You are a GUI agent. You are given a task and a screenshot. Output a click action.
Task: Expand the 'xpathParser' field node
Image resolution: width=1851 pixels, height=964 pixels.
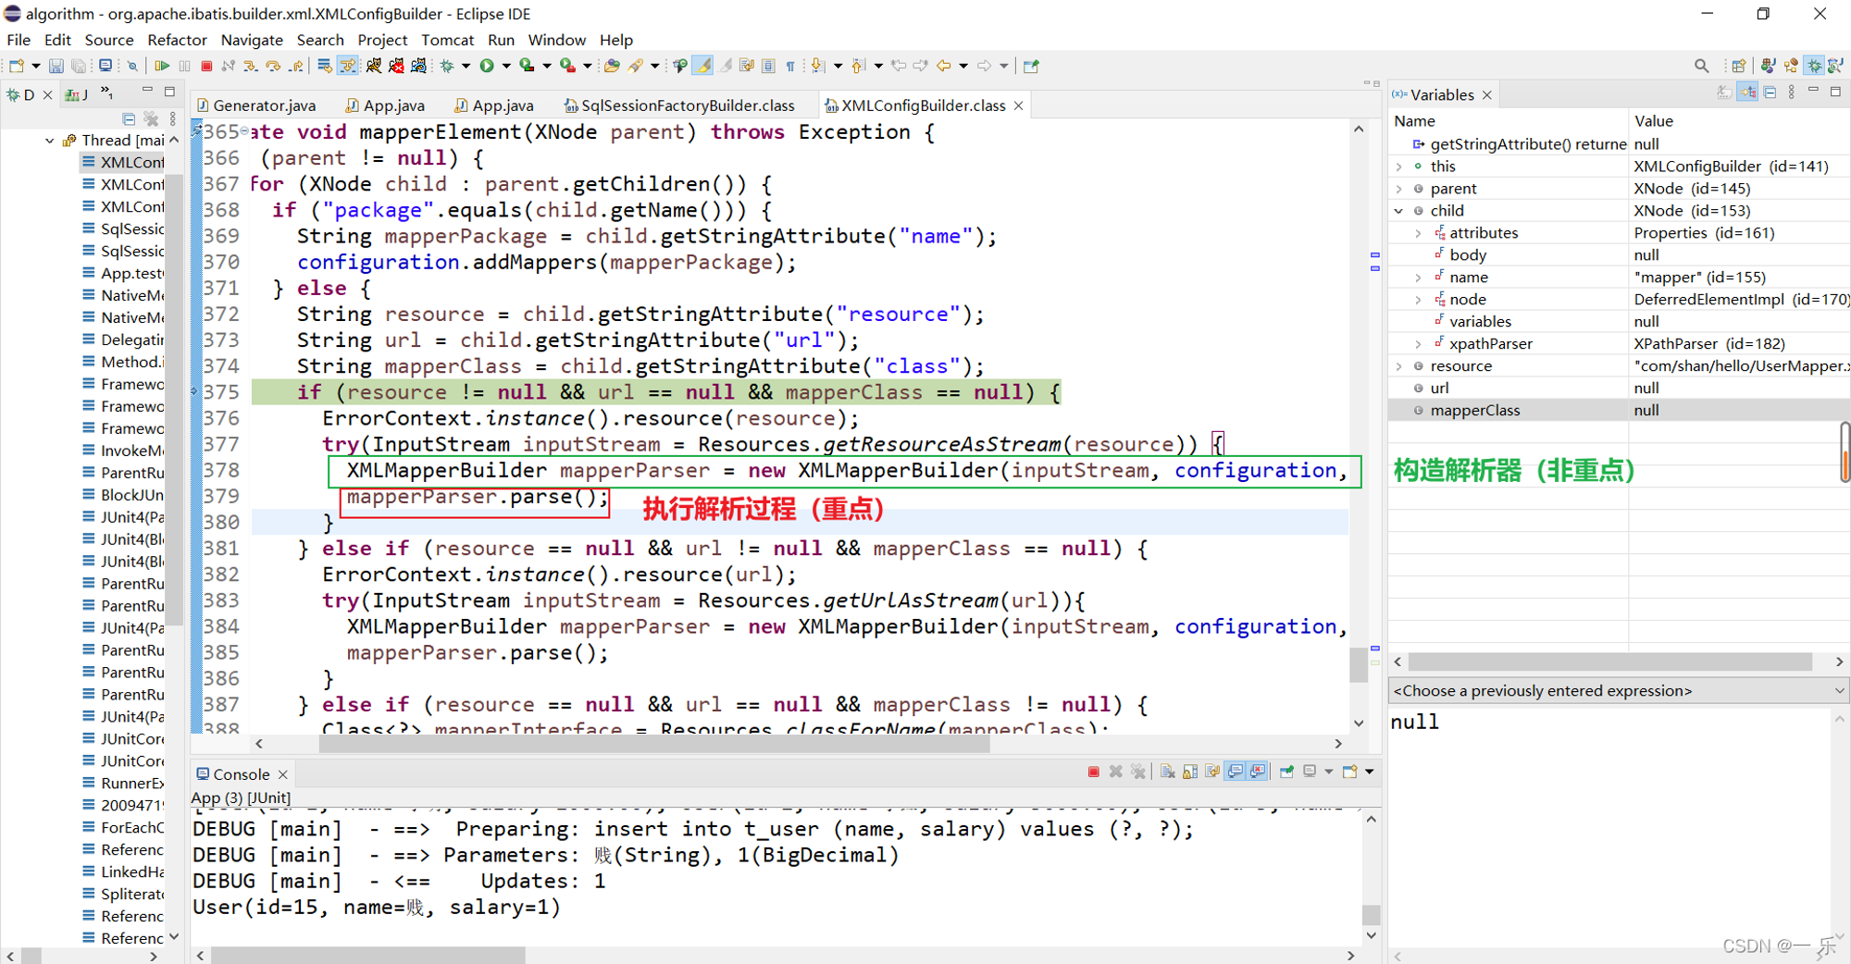pos(1418,344)
